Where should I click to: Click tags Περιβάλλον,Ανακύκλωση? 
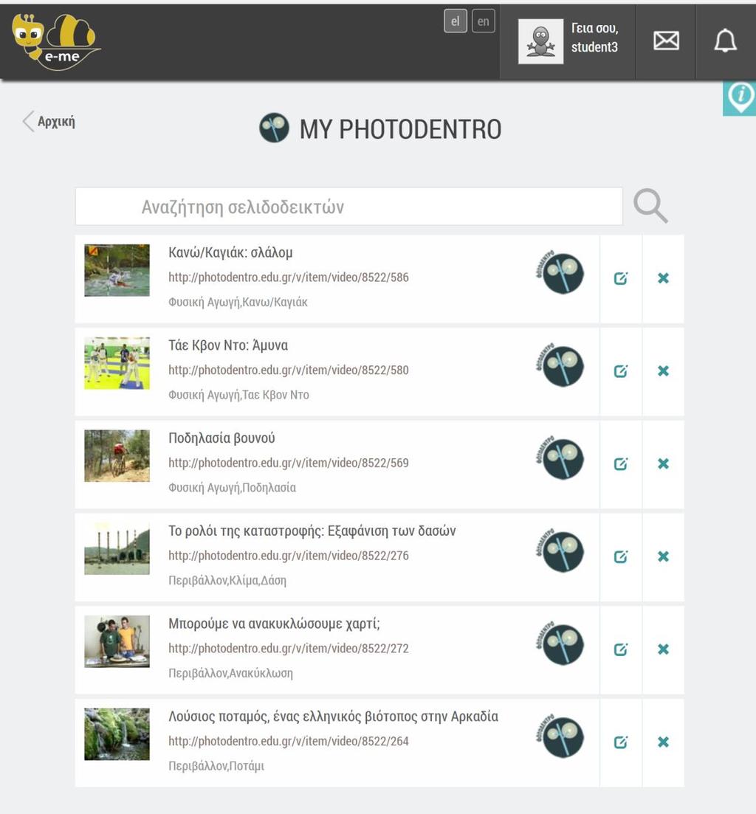(x=230, y=673)
